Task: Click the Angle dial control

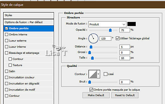Action: pos(93,38)
